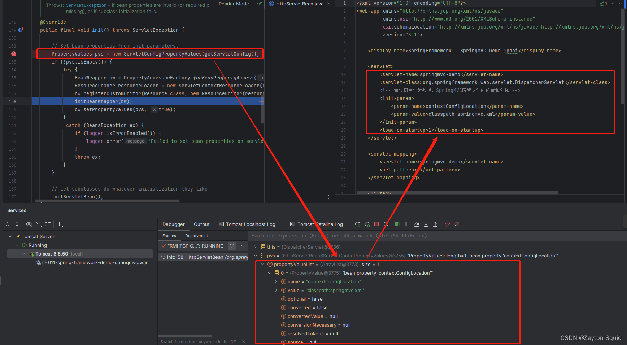Select the init:158 HttpServletBean stack frame
The image size is (627, 345).
204,257
